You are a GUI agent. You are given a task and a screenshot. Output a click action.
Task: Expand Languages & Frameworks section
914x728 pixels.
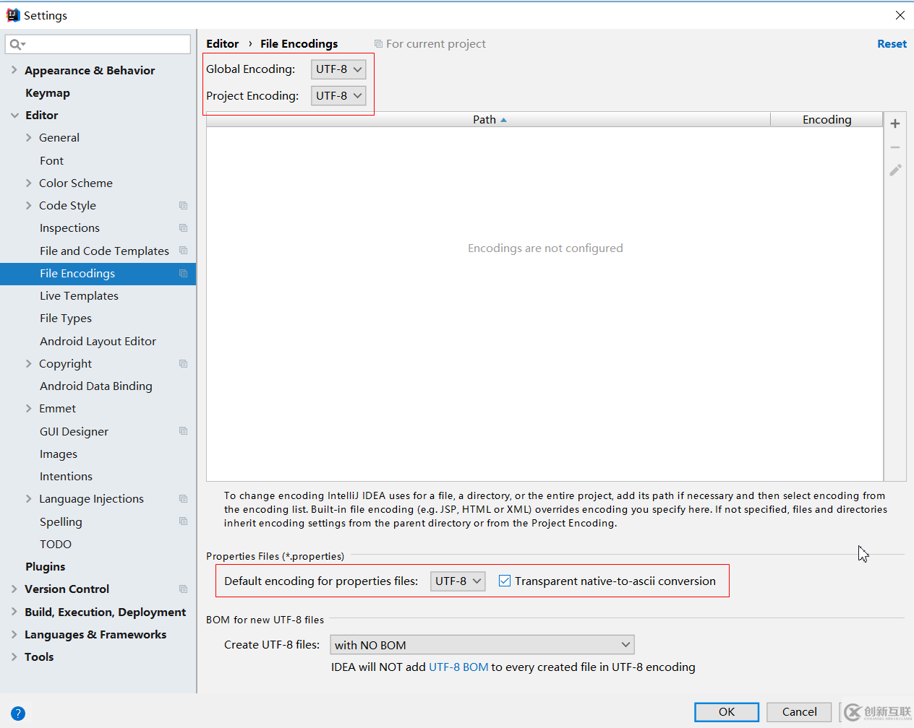(x=14, y=635)
